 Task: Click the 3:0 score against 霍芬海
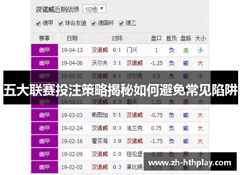click(x=117, y=141)
